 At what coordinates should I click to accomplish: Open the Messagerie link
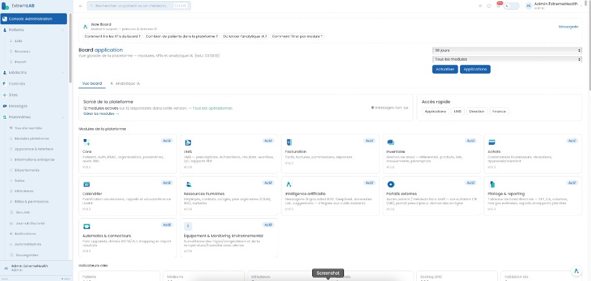[568, 27]
